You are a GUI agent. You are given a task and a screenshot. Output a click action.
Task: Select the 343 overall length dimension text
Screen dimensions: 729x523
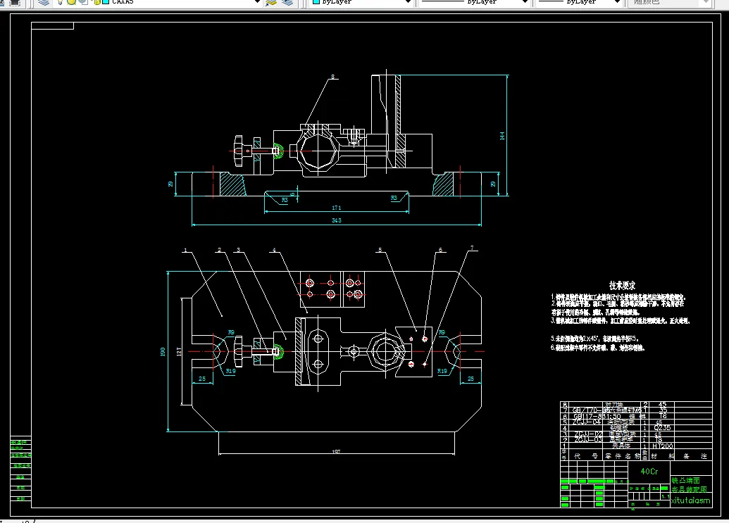coord(336,220)
